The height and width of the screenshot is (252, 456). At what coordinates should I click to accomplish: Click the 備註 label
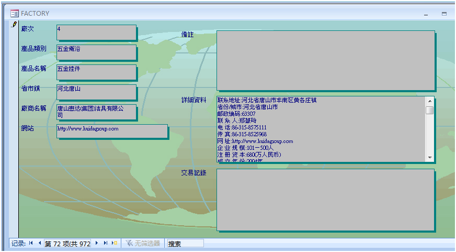[x=187, y=35]
